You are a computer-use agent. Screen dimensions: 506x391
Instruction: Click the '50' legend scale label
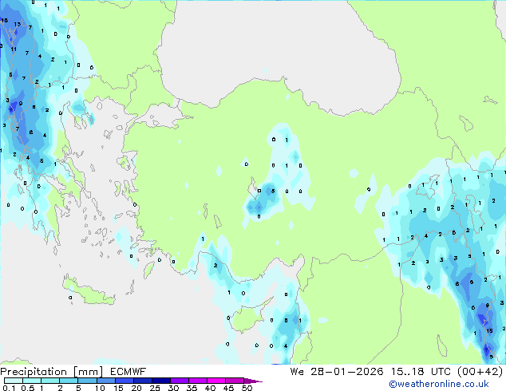point(247,388)
